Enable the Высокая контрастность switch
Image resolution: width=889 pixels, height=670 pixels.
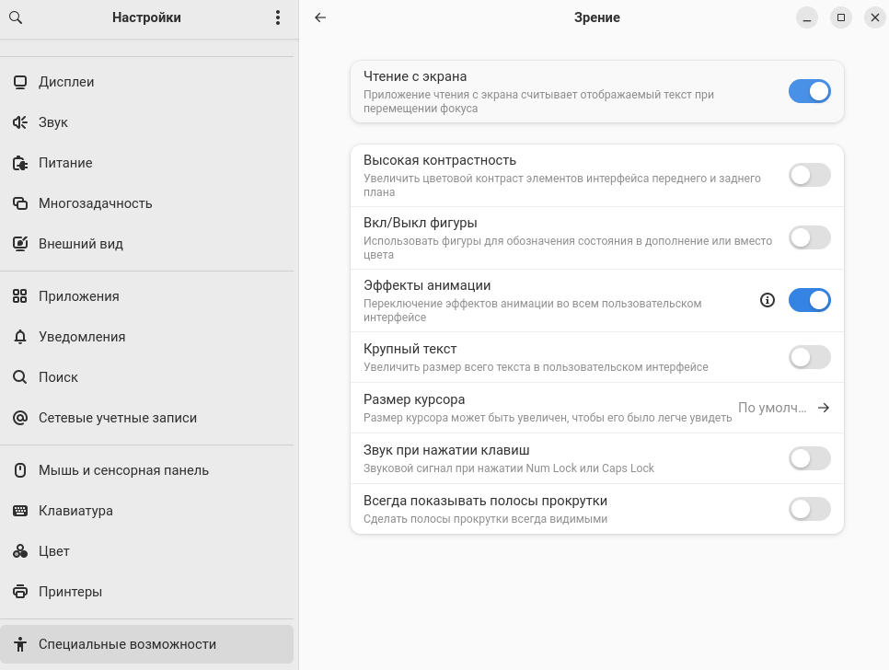[809, 175]
